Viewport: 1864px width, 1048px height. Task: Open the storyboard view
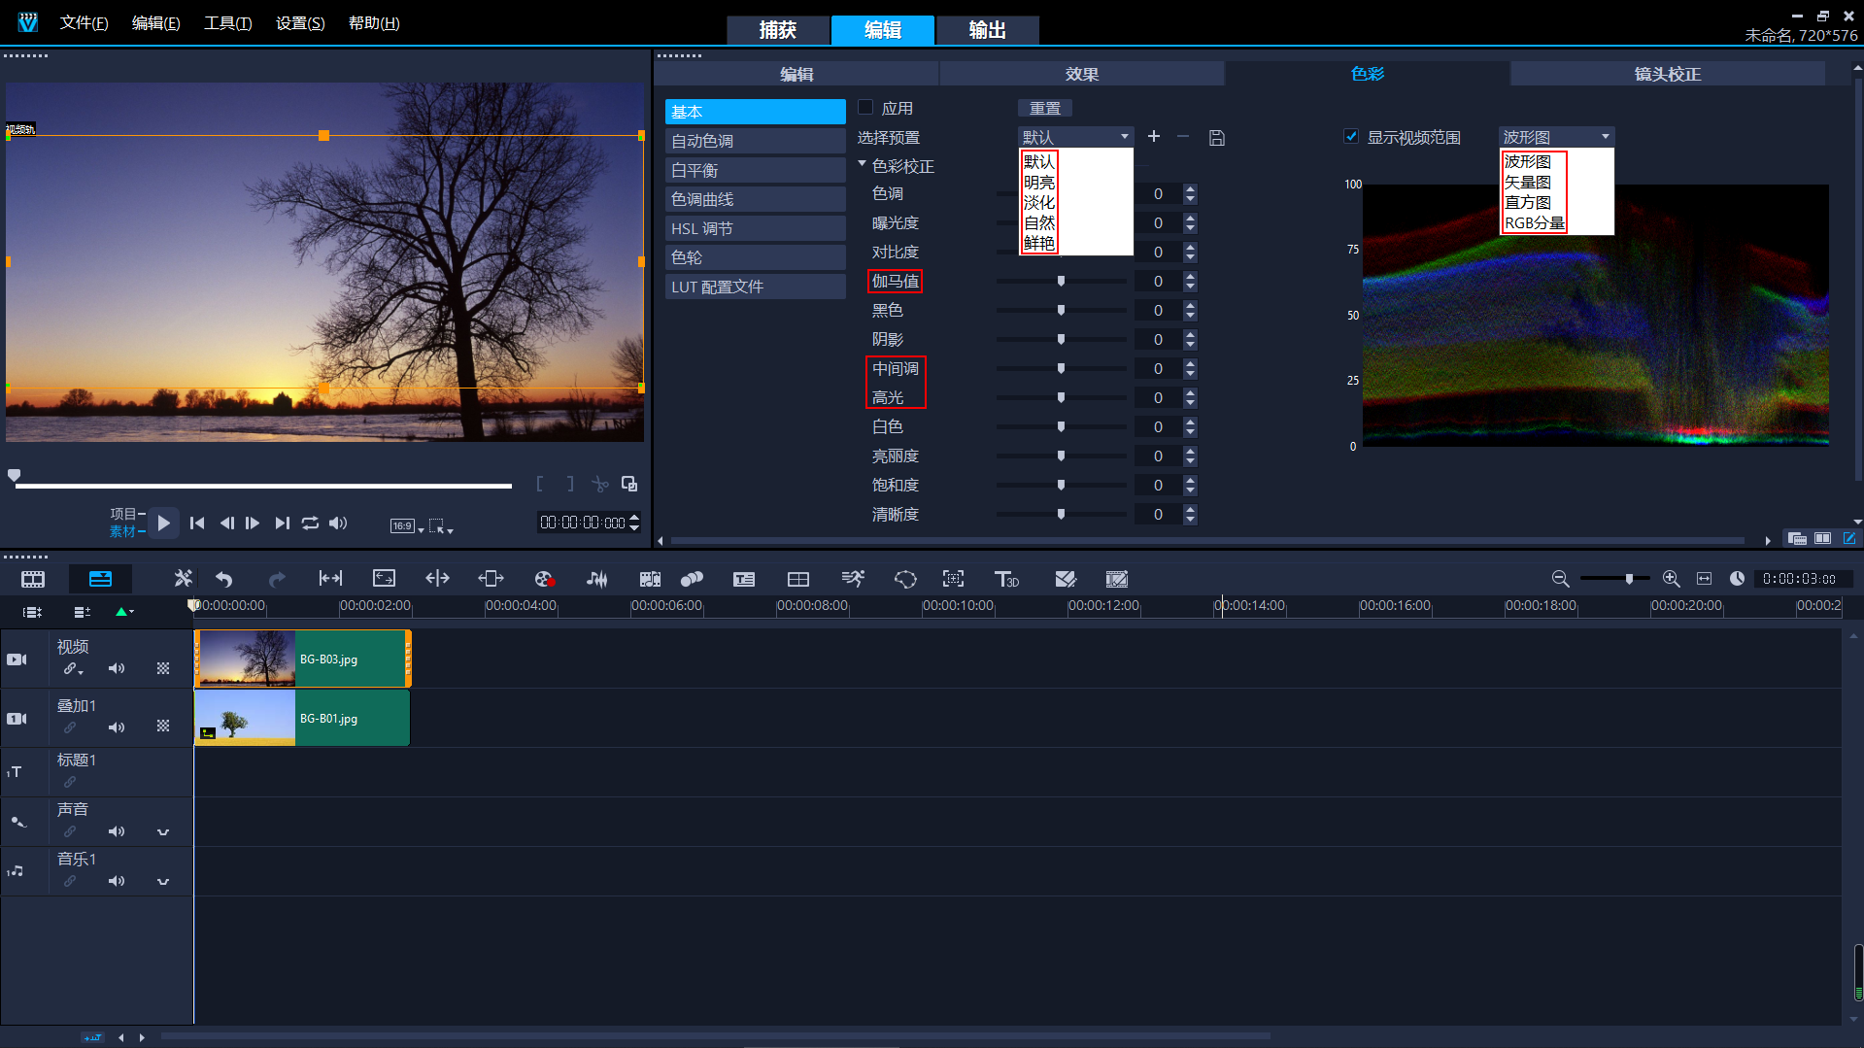tap(33, 579)
